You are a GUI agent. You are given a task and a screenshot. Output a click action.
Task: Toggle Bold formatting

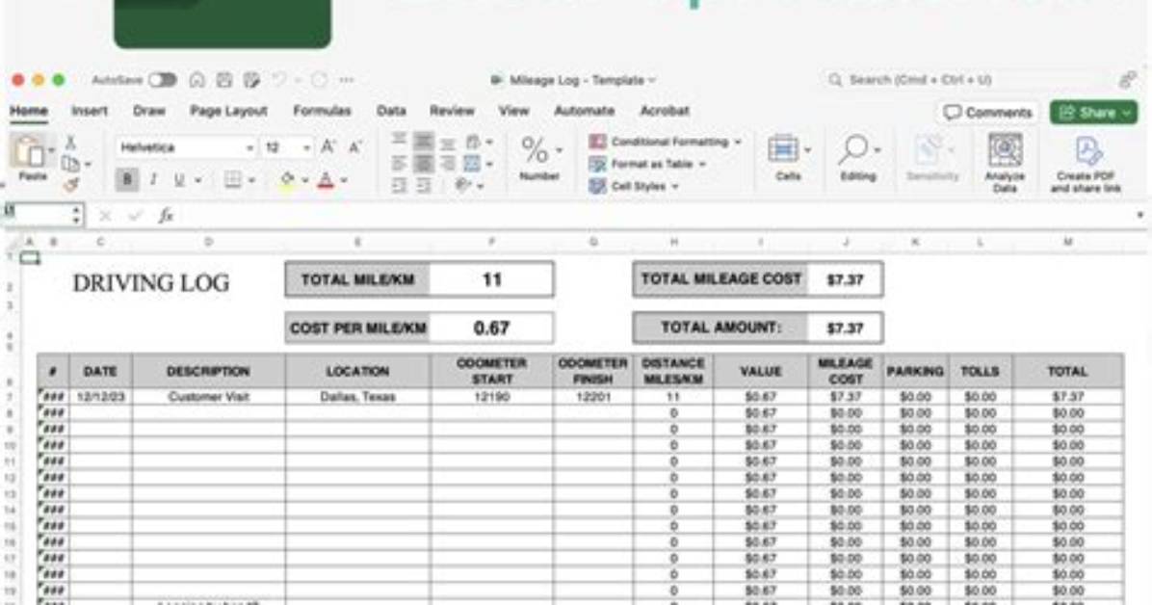click(x=126, y=179)
